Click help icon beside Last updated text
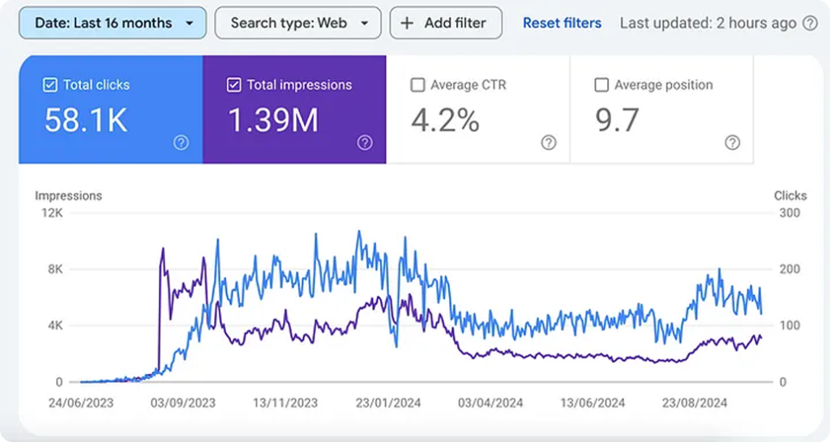Screen dimensions: 830x442 coord(810,23)
